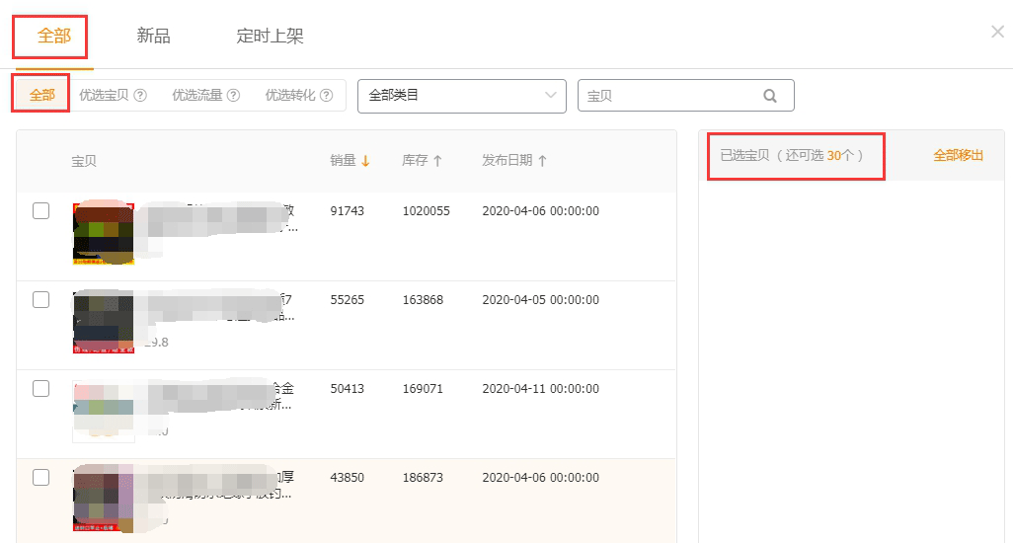Click help icon next to 优选转化

(x=327, y=96)
